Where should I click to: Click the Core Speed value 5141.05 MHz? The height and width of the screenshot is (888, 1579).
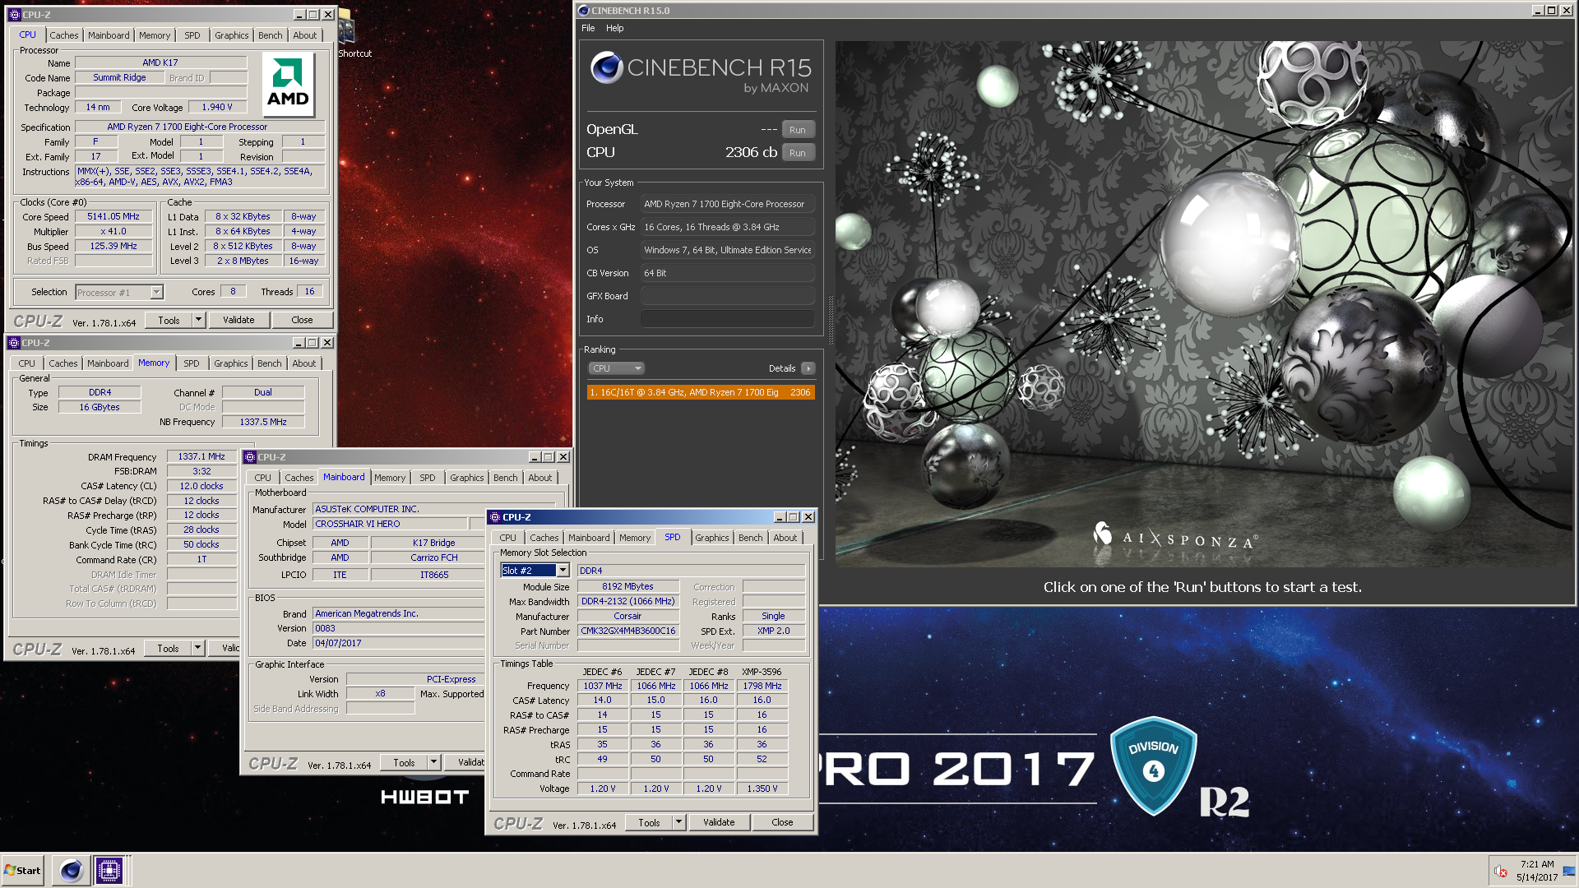pos(113,217)
